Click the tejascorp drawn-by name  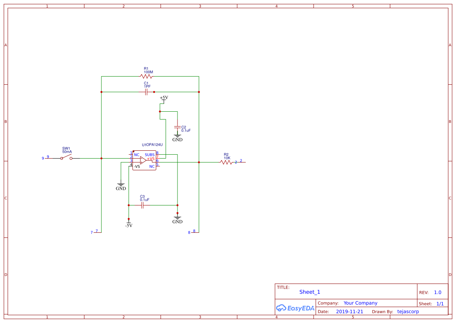[408, 311]
